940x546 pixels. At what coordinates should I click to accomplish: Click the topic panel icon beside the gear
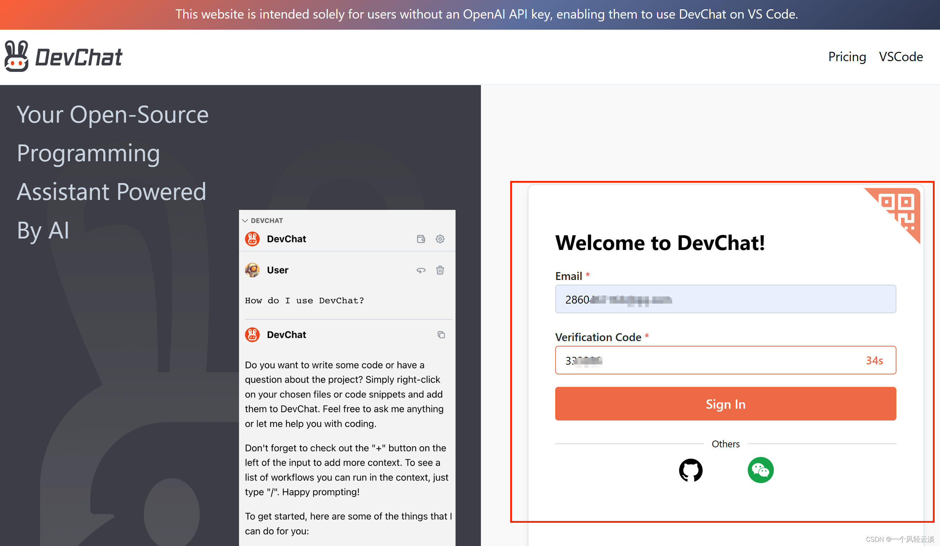[421, 239]
